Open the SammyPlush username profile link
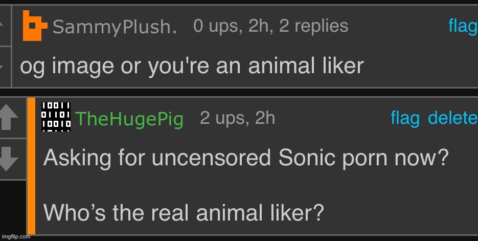This screenshot has height=241, width=478. 114,27
